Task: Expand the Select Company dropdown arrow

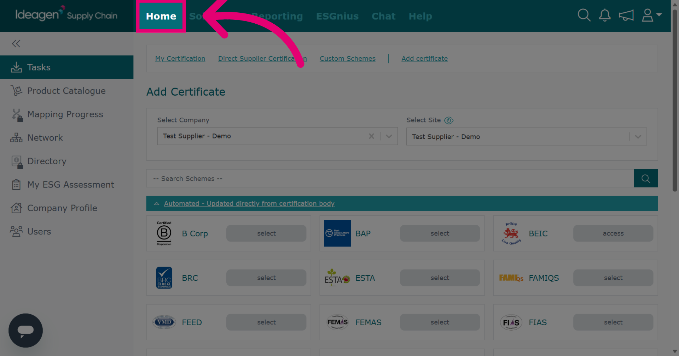Action: (389, 136)
